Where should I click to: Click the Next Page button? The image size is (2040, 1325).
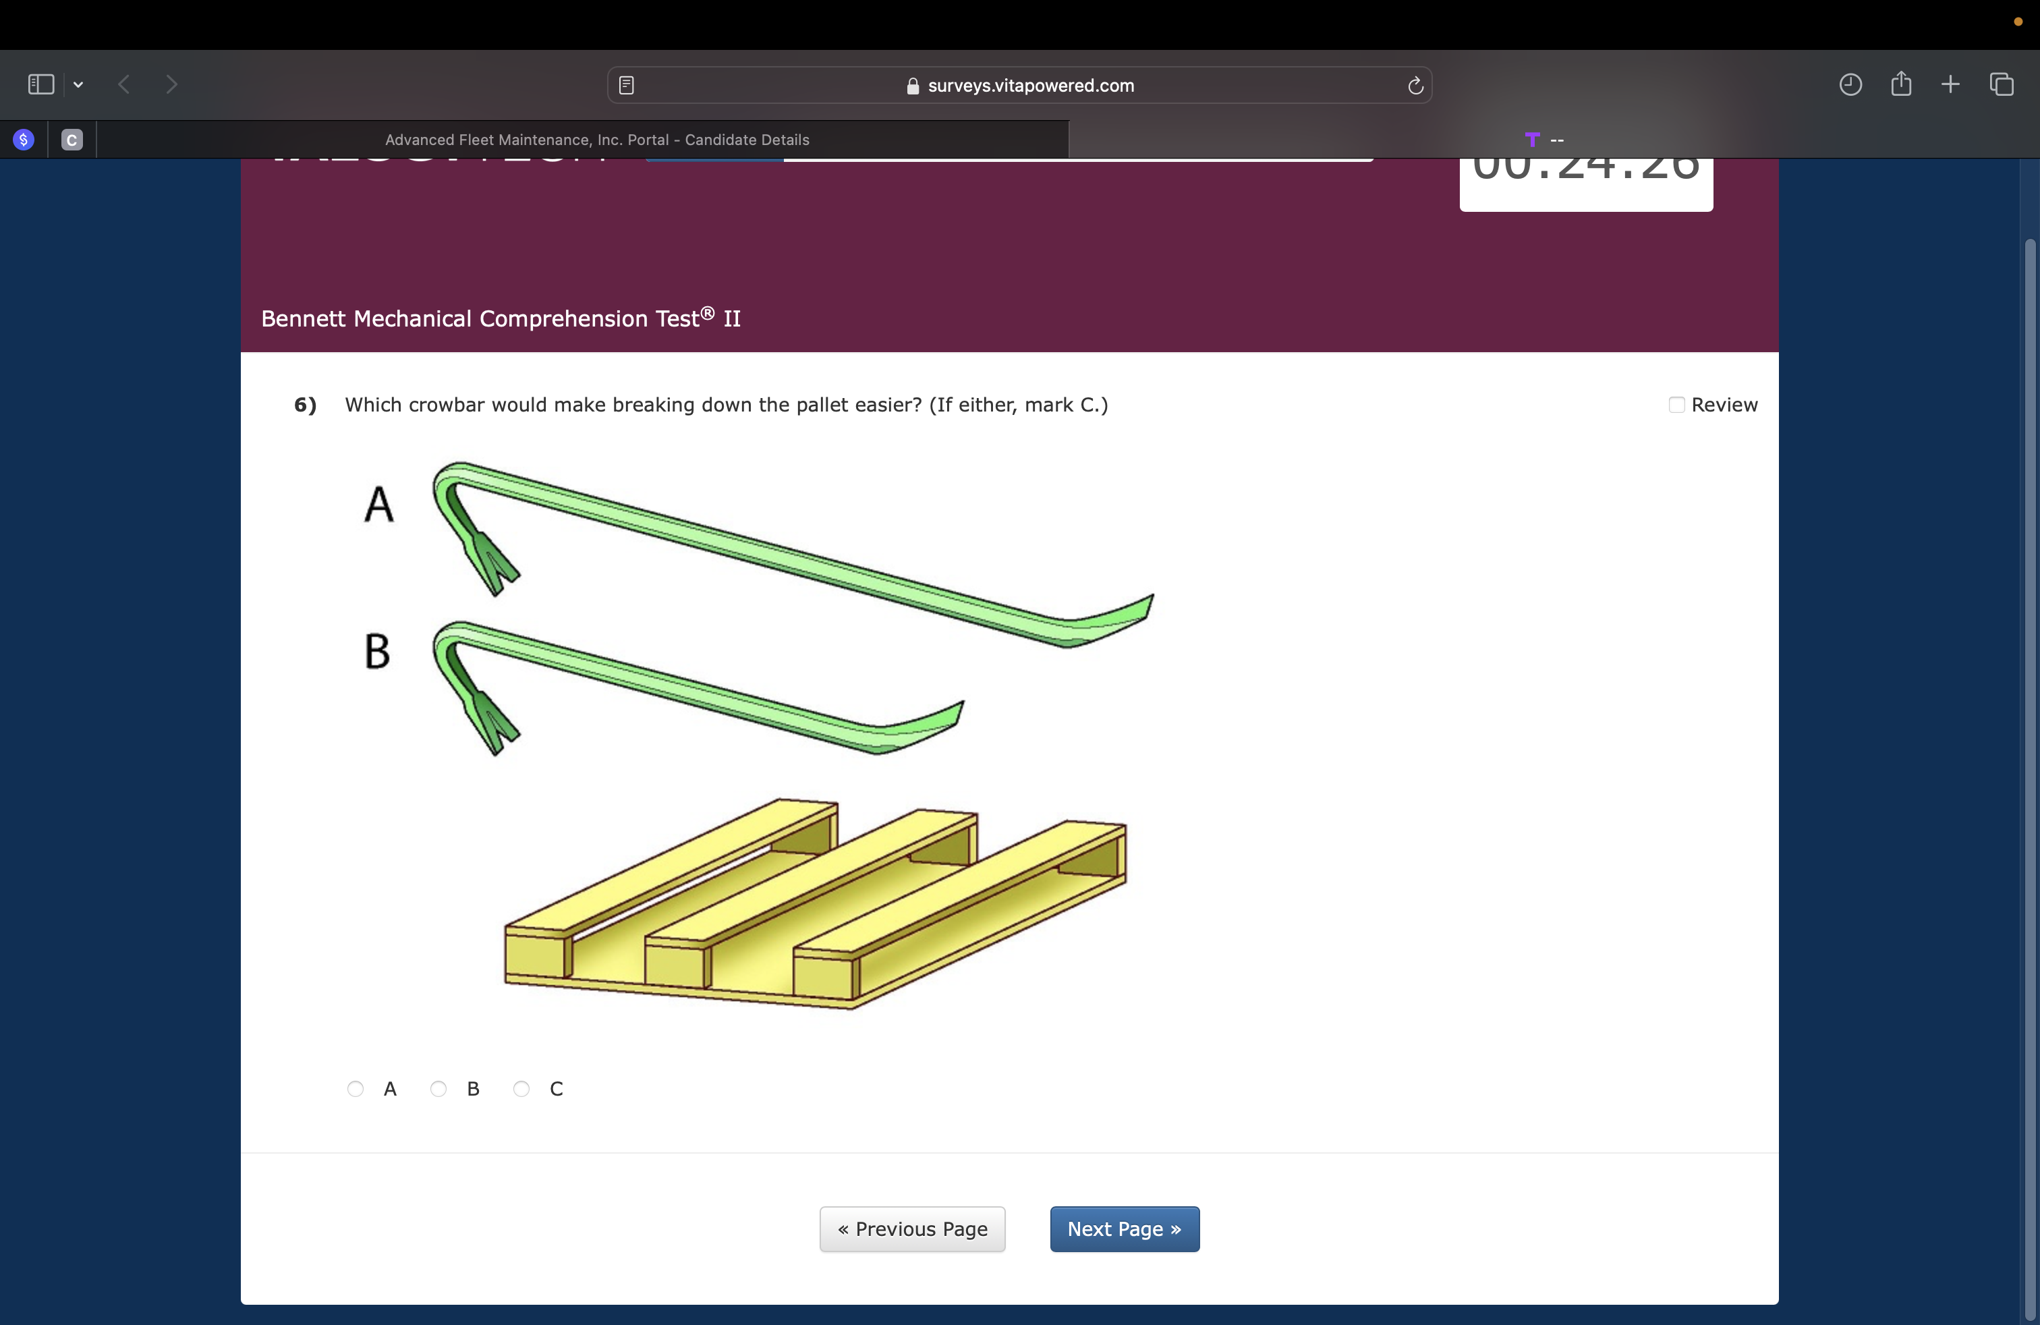tap(1124, 1229)
